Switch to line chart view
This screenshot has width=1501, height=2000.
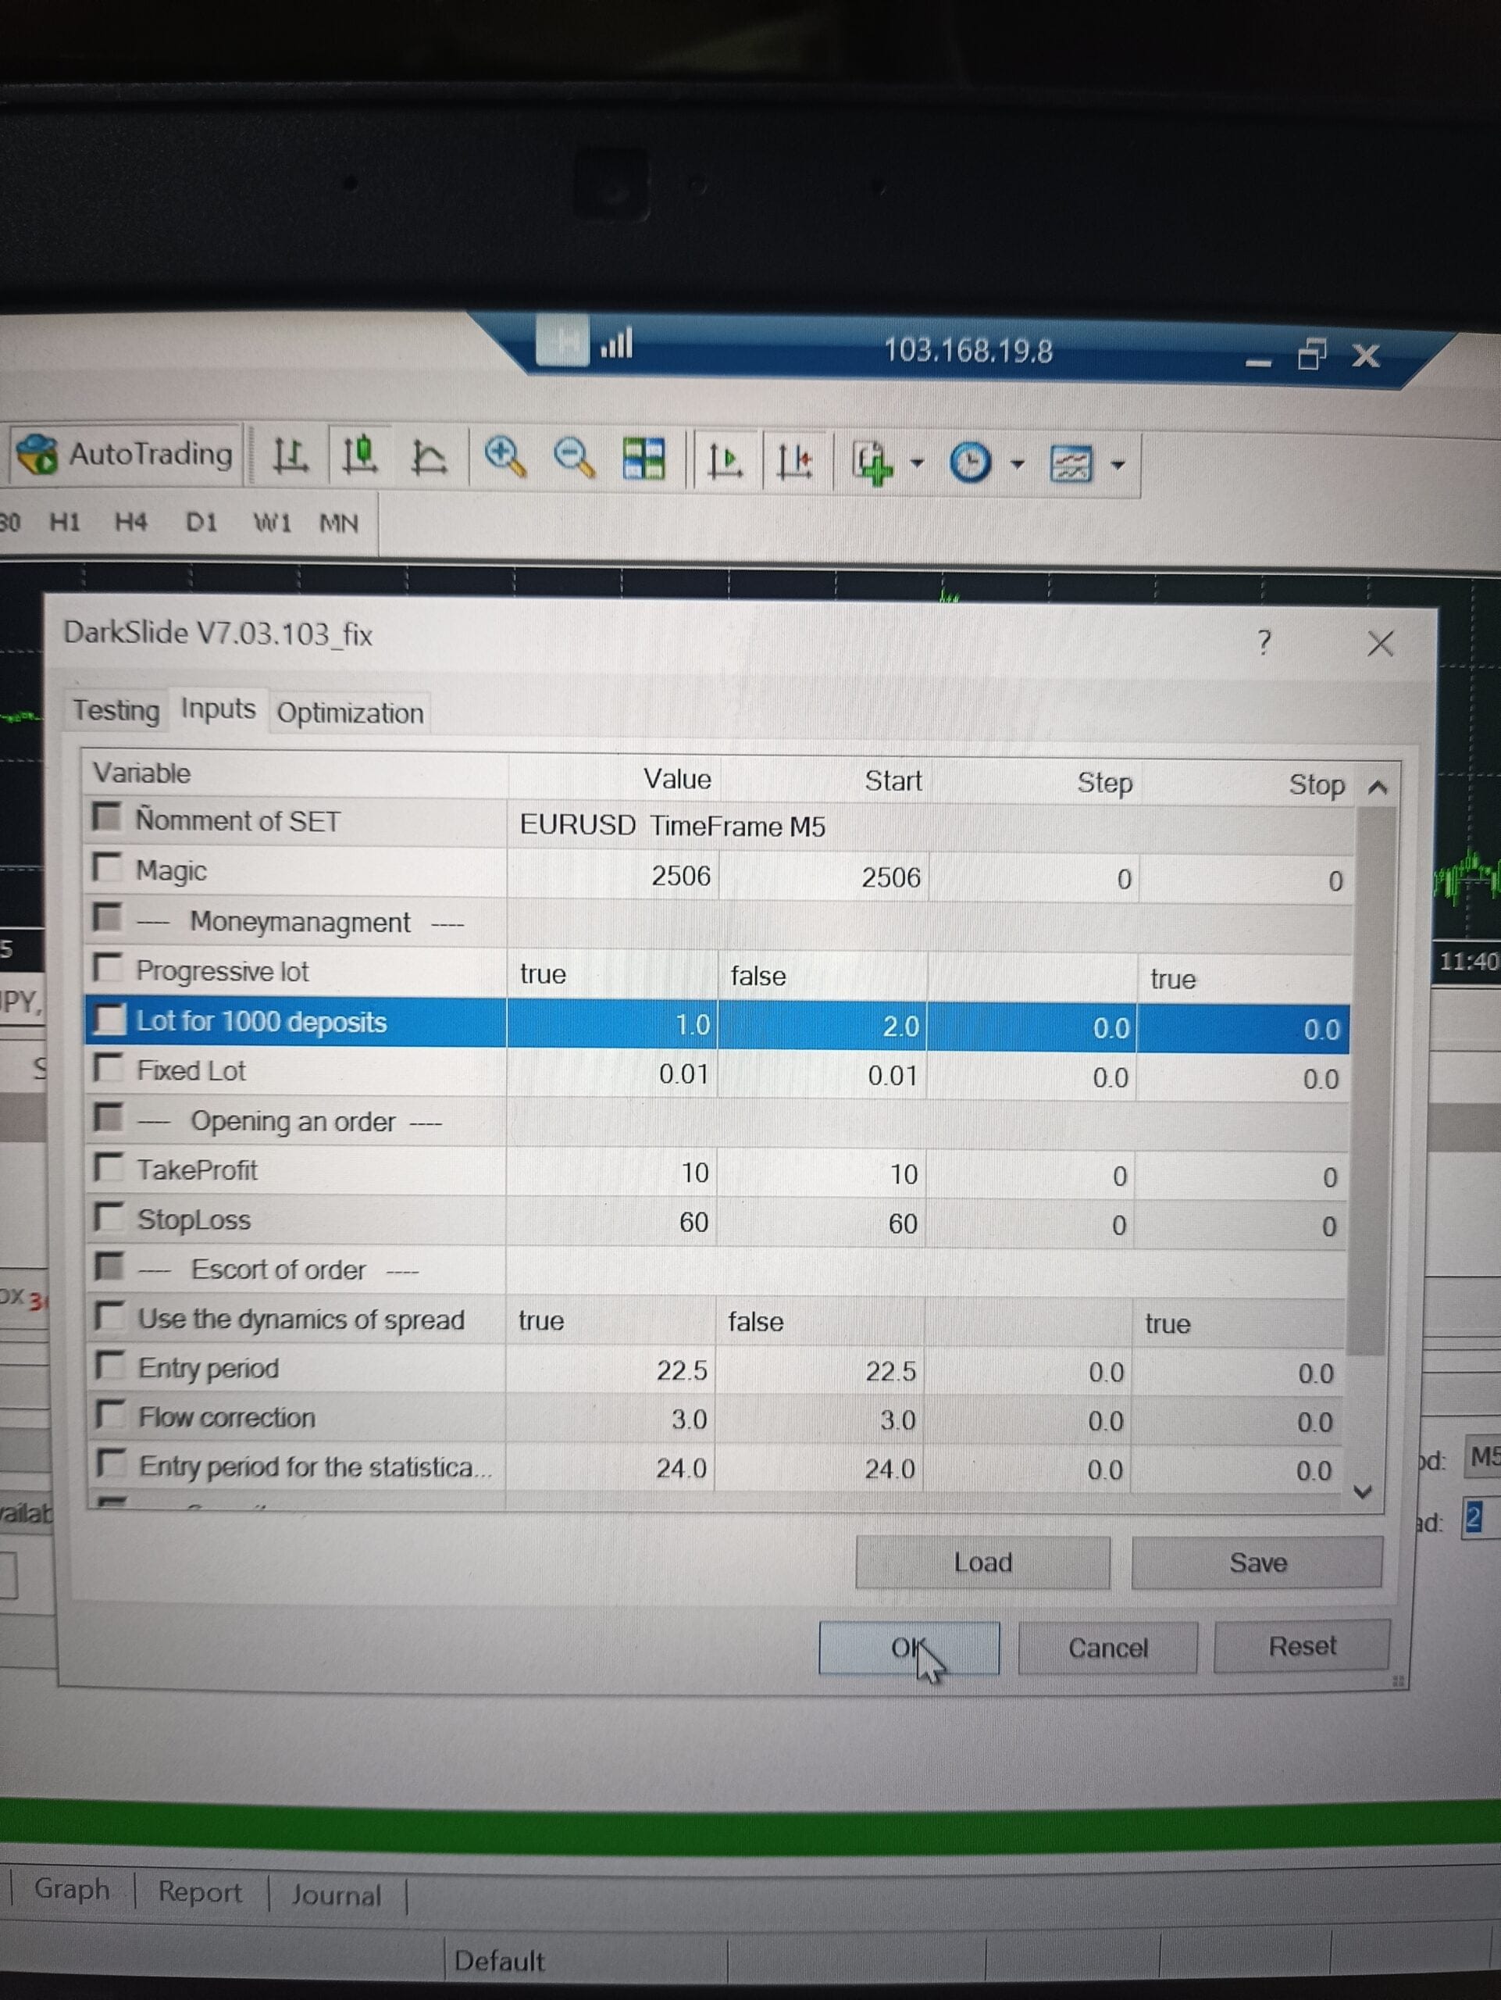pyautogui.click(x=428, y=459)
